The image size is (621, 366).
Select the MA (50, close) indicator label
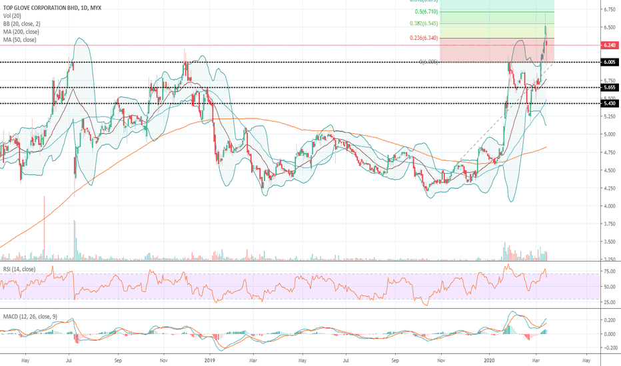[x=19, y=39]
